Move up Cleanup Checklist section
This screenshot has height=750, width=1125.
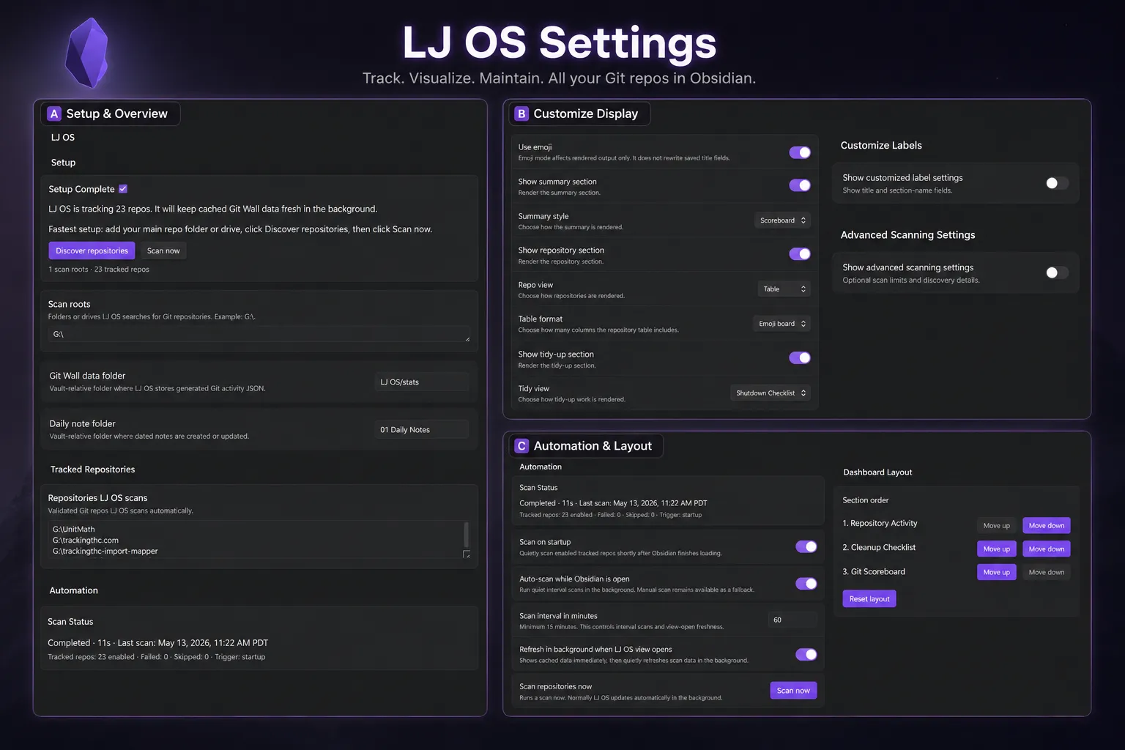point(996,549)
